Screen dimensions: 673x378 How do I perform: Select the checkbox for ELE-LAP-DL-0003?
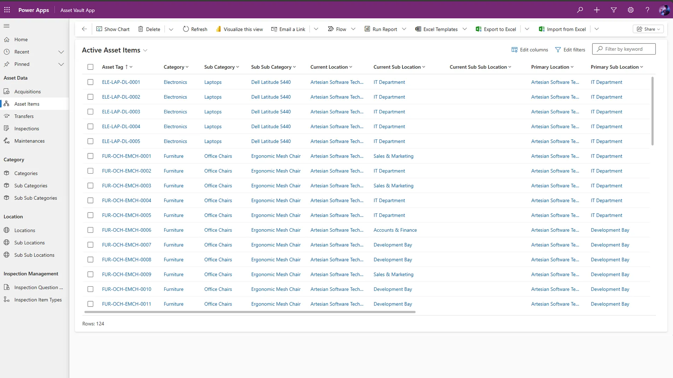90,112
